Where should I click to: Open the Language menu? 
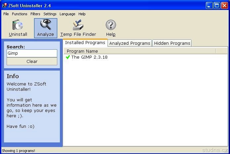point(67,14)
